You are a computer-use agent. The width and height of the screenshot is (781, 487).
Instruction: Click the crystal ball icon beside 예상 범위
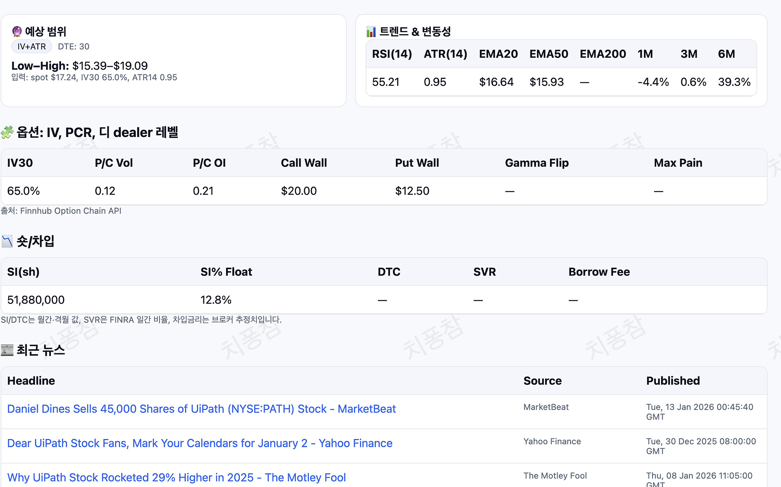pos(17,31)
